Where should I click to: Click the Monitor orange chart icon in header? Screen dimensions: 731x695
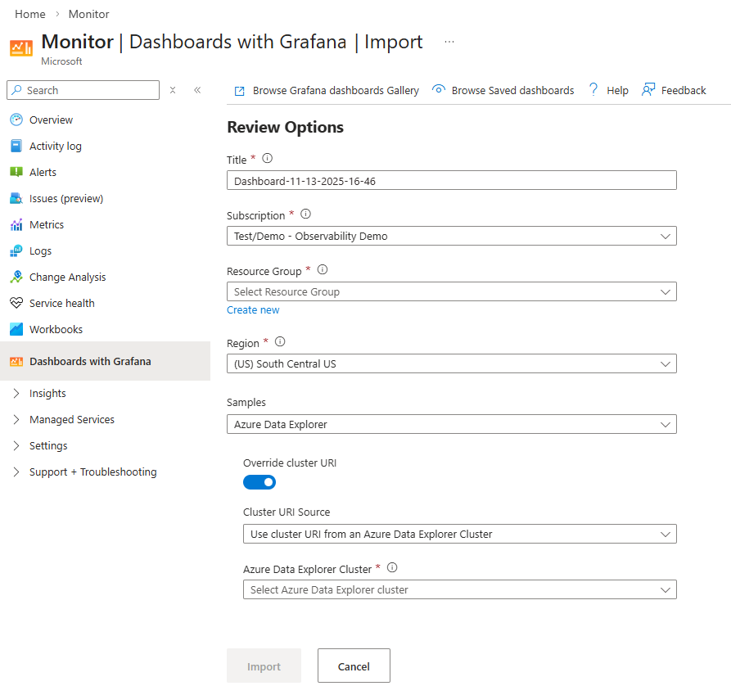tap(21, 47)
